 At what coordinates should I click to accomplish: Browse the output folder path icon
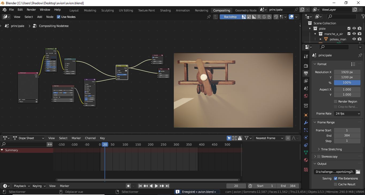pos(358,172)
